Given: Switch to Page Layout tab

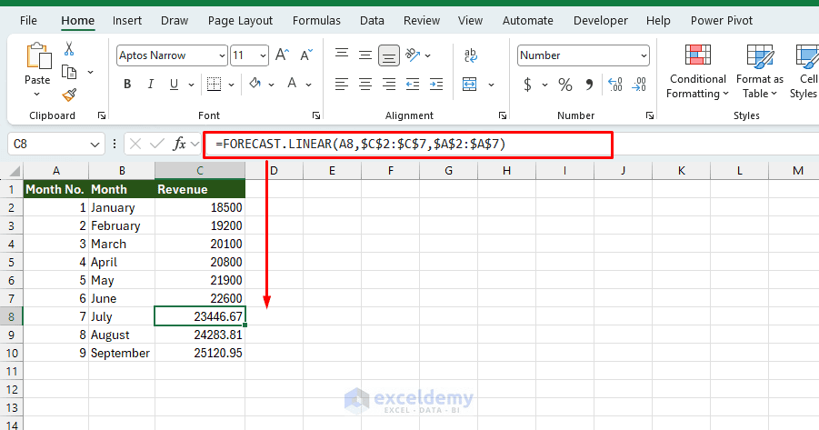Looking at the screenshot, I should [240, 20].
